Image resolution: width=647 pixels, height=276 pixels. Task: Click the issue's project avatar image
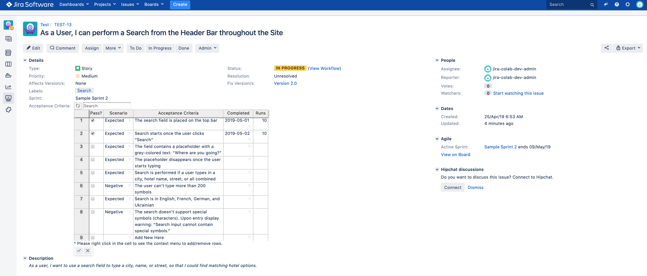click(30, 29)
